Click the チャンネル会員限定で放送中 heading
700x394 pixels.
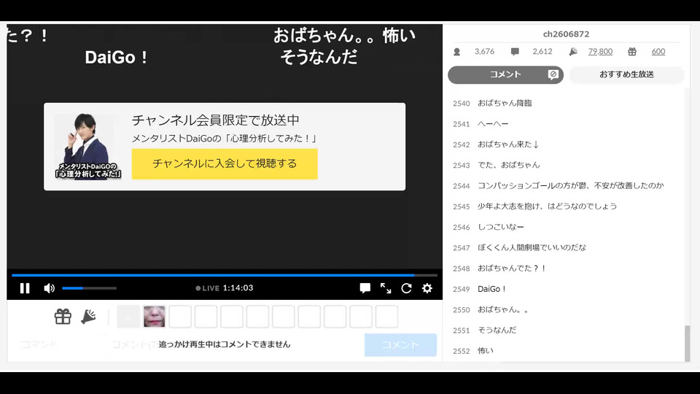216,120
